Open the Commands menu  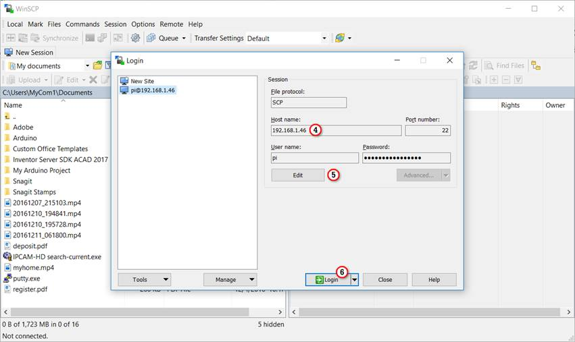(82, 24)
